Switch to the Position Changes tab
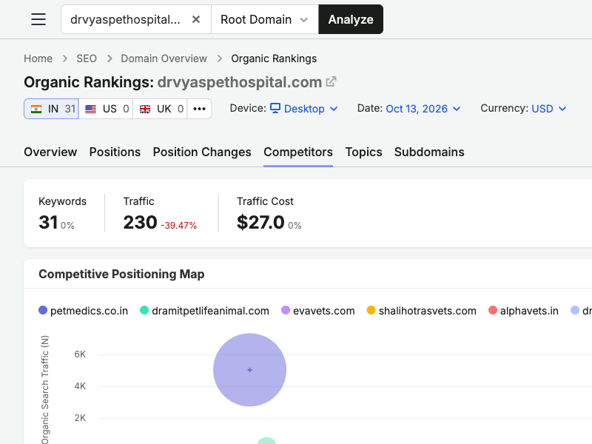 click(202, 152)
